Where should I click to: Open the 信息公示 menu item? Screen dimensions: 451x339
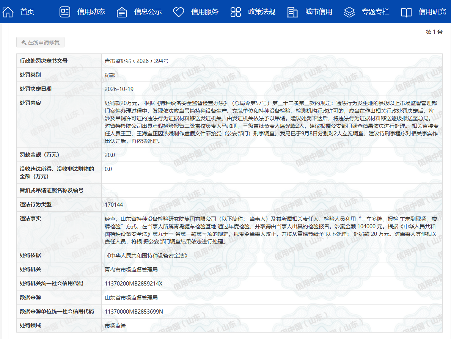[148, 12]
